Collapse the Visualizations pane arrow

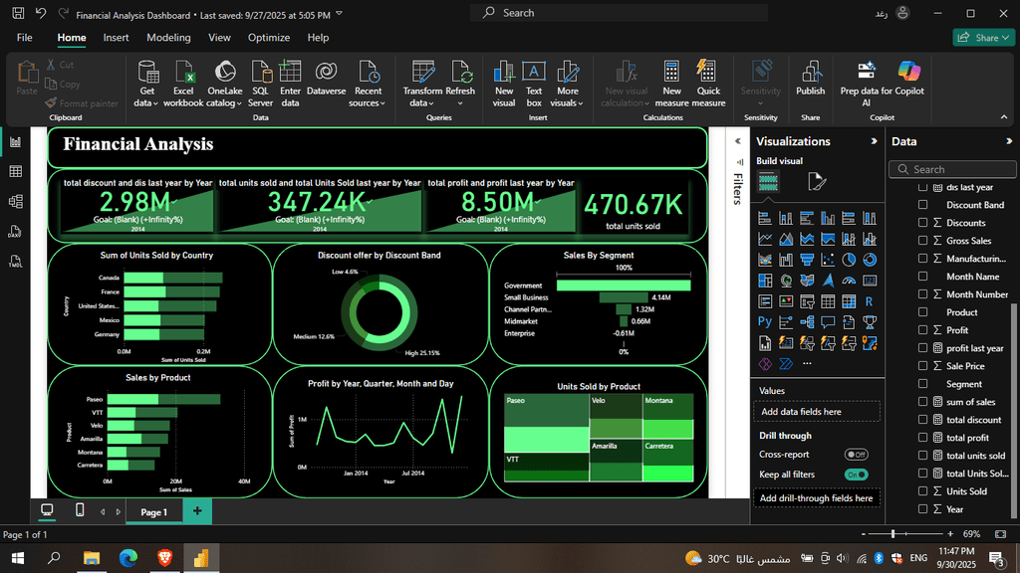(x=874, y=141)
